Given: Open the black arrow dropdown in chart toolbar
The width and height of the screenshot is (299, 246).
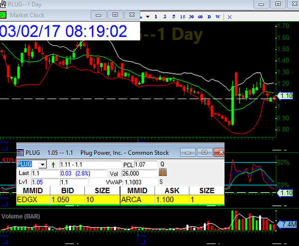Looking at the screenshot, I should (x=148, y=16).
